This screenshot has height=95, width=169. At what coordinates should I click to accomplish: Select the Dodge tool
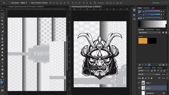[2, 56]
